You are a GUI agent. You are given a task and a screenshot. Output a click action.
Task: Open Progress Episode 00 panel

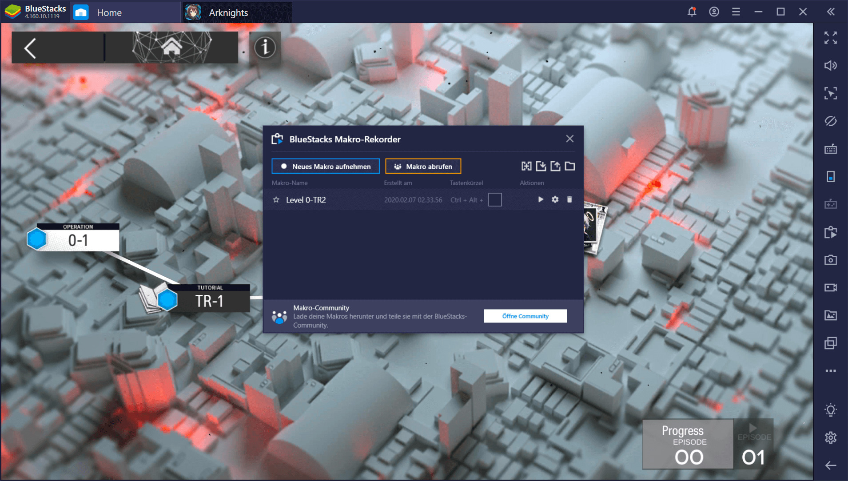tap(688, 444)
